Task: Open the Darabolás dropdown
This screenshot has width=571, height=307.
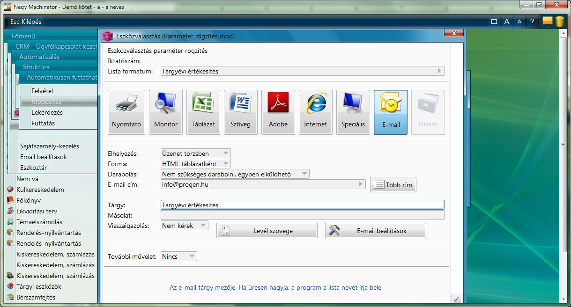Action: [235, 174]
